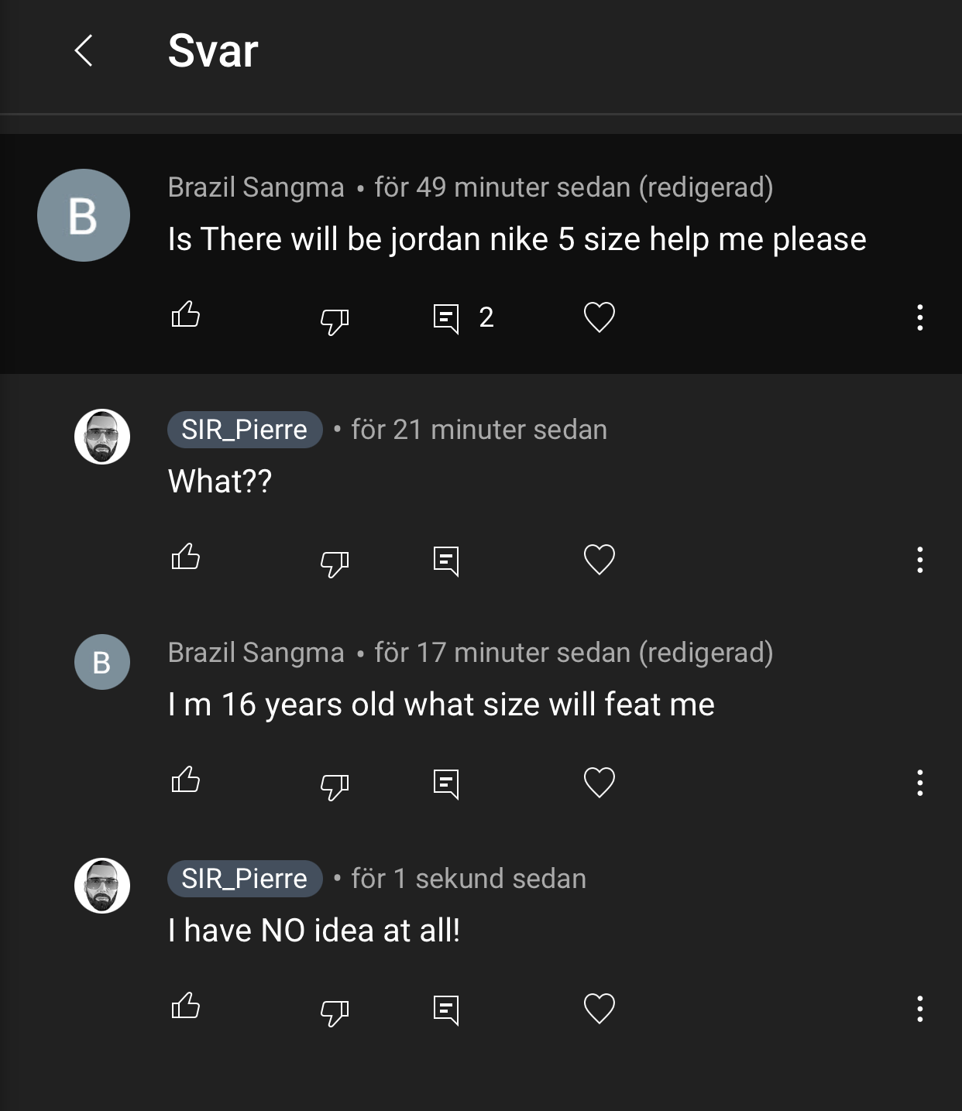Like the "I have NO idea" reply
Viewport: 962px width, 1111px height.
point(185,1006)
